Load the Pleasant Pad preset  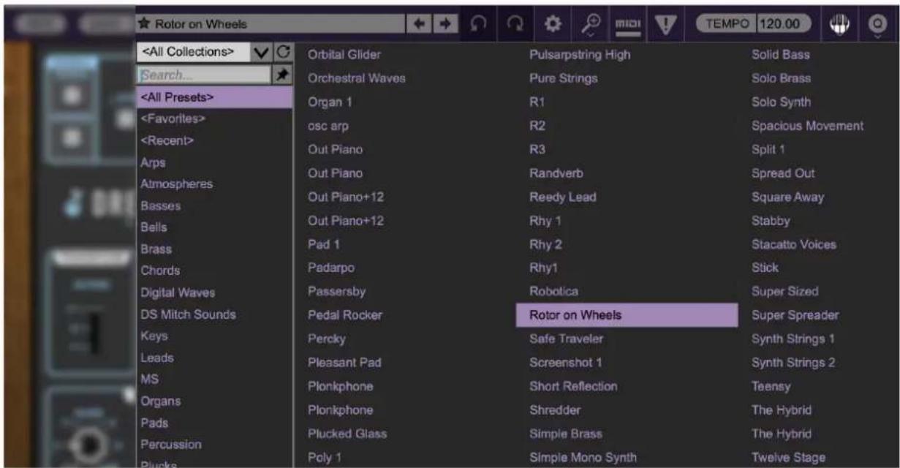pos(344,363)
